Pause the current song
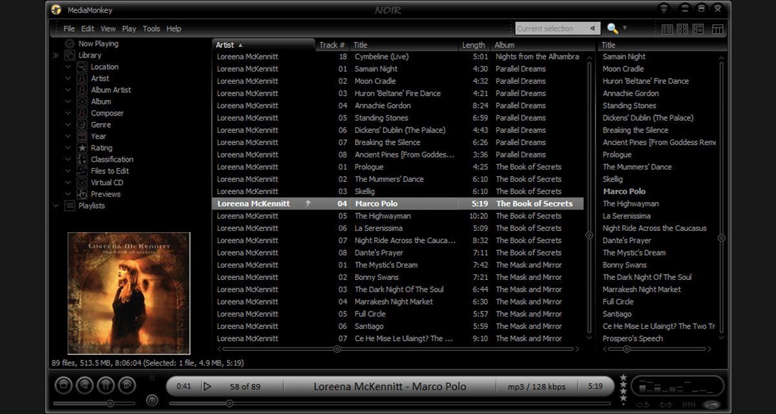The height and width of the screenshot is (414, 776). click(106, 386)
